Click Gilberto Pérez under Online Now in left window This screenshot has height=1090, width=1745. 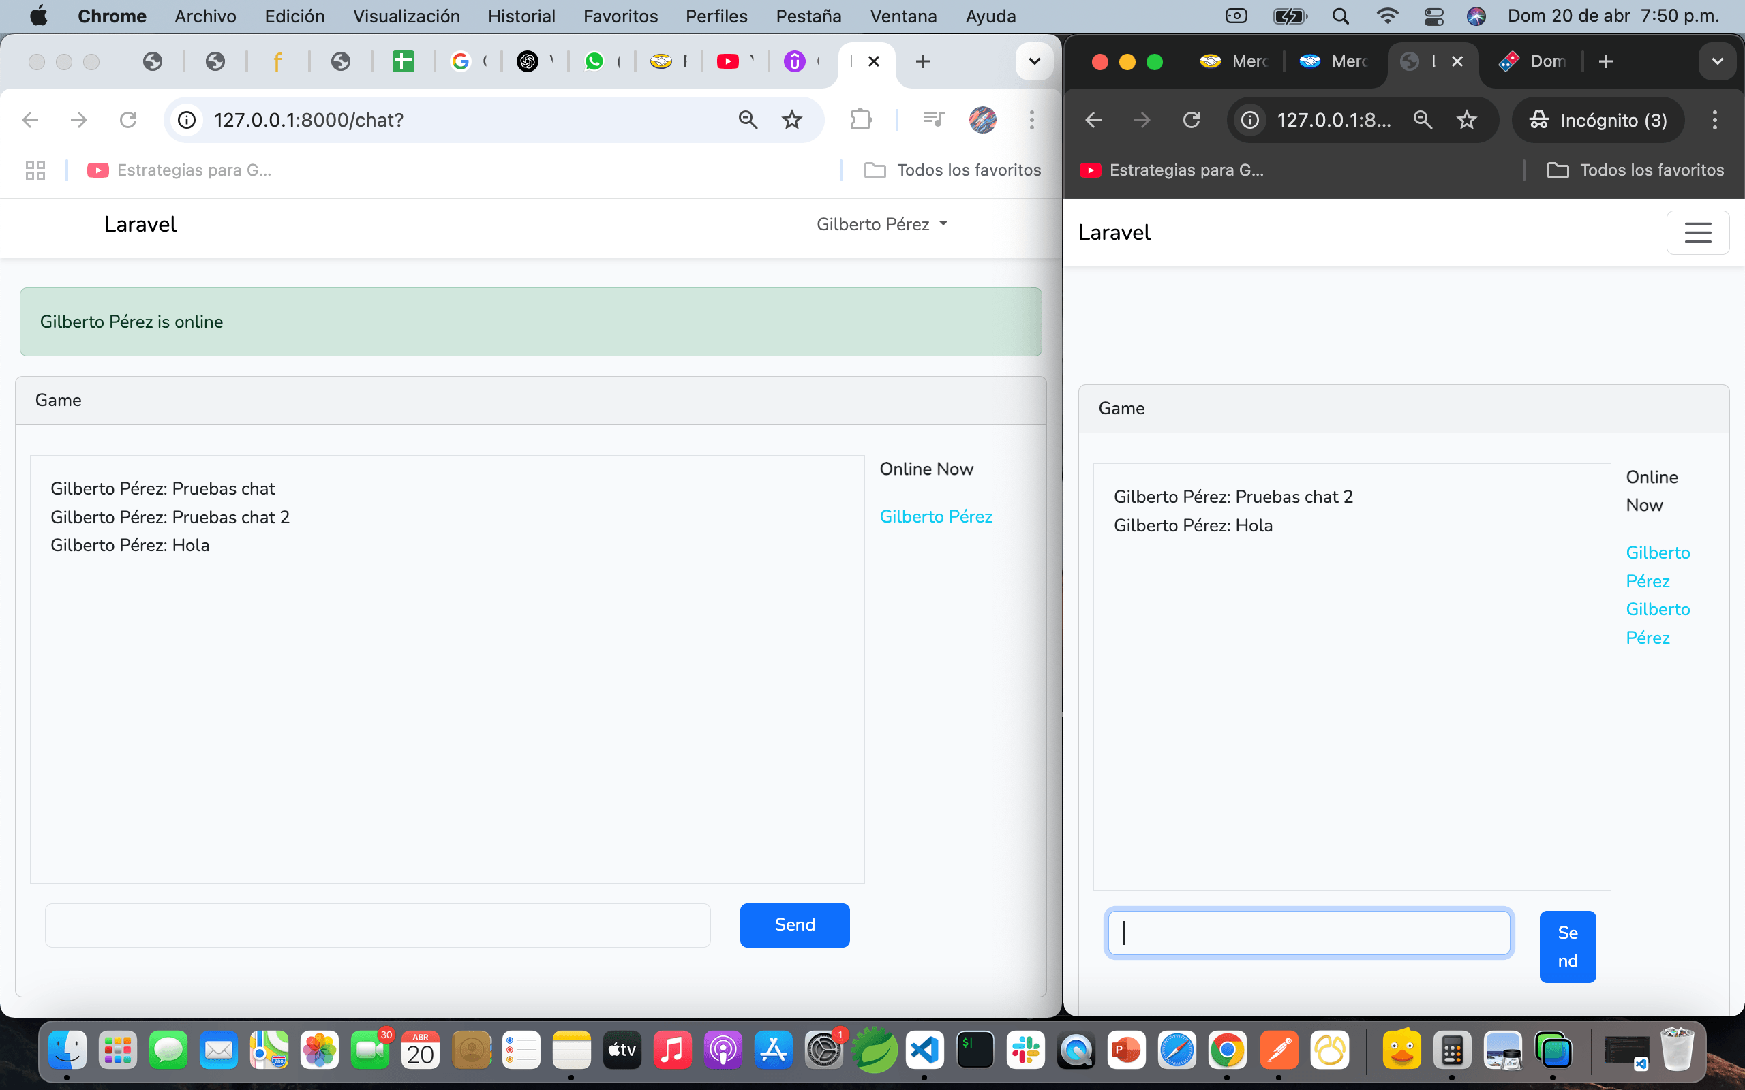tap(935, 516)
